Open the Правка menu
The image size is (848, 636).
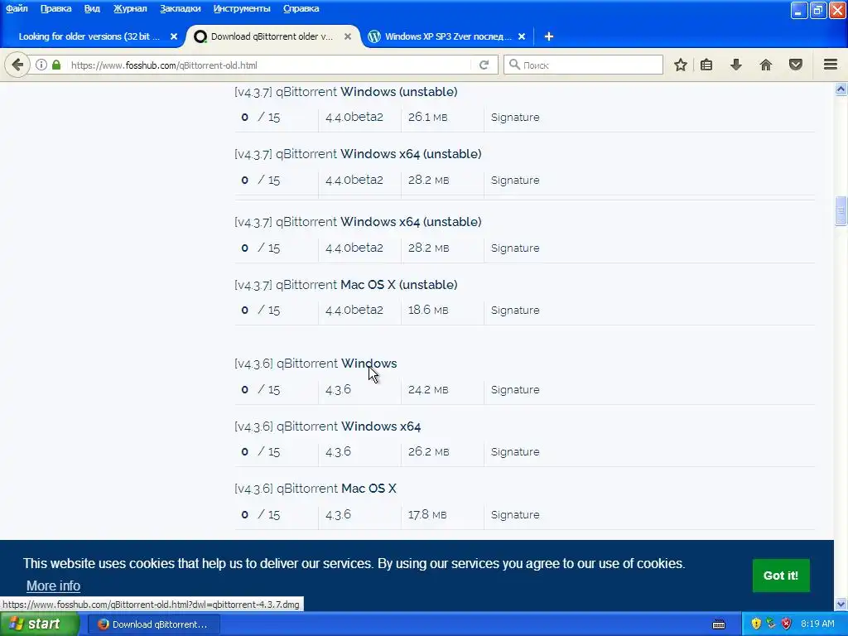55,8
